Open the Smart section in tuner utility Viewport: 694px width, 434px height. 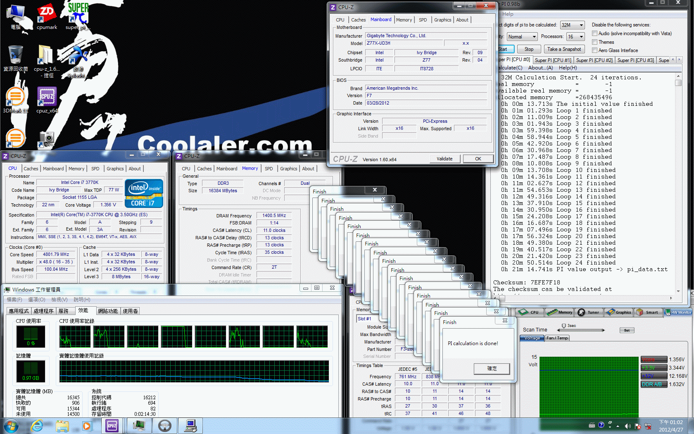point(648,312)
